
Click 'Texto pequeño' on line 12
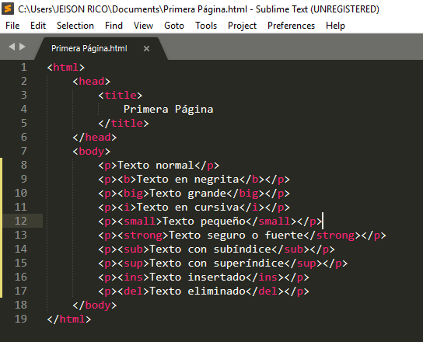tap(204, 222)
